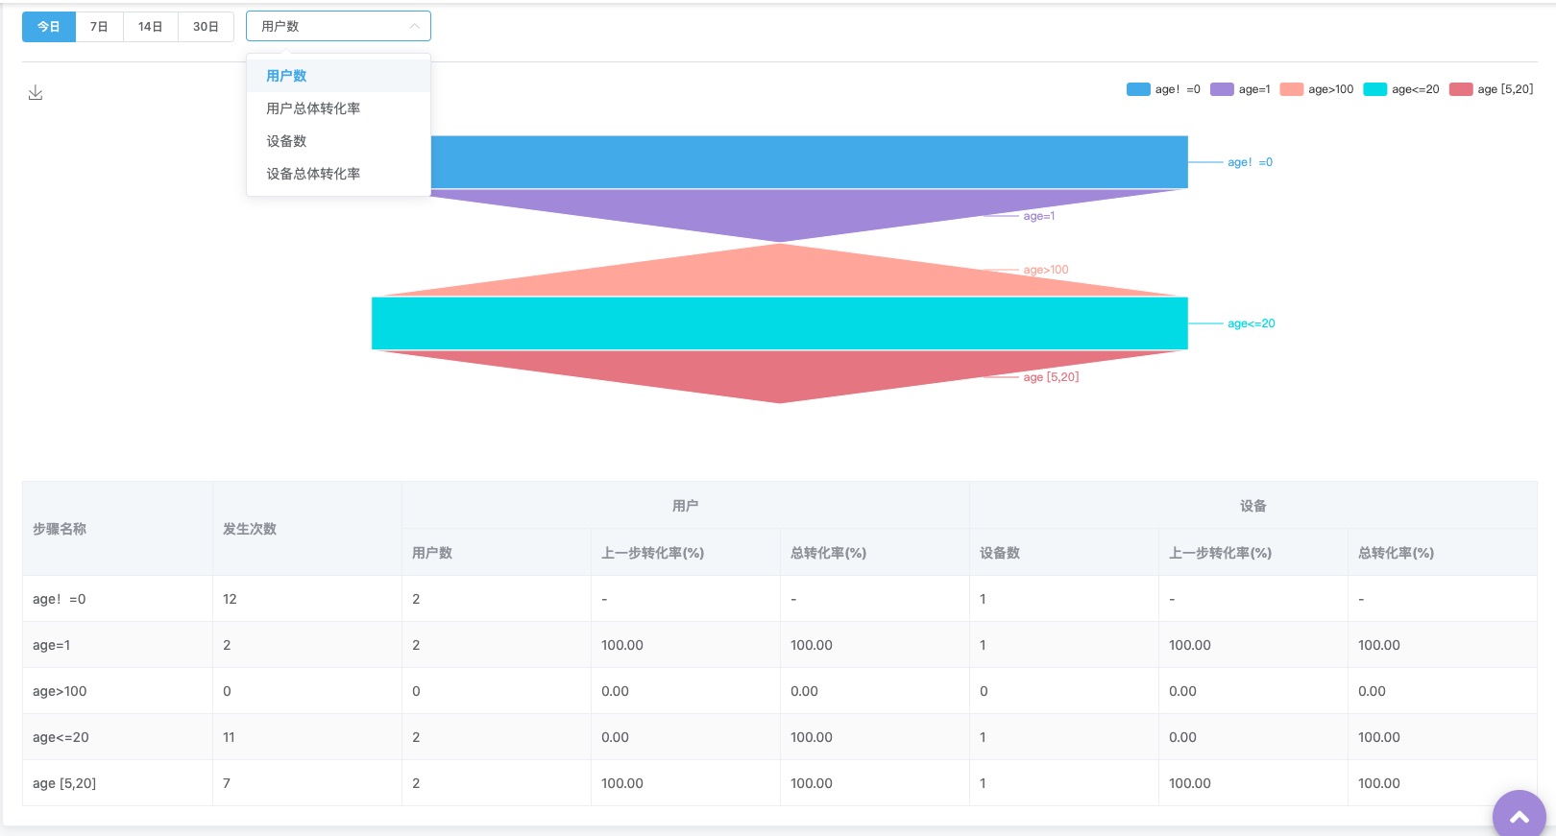Toggle the age=1 legend swatch
Viewport: 1556px width, 836px height.
tap(1222, 89)
